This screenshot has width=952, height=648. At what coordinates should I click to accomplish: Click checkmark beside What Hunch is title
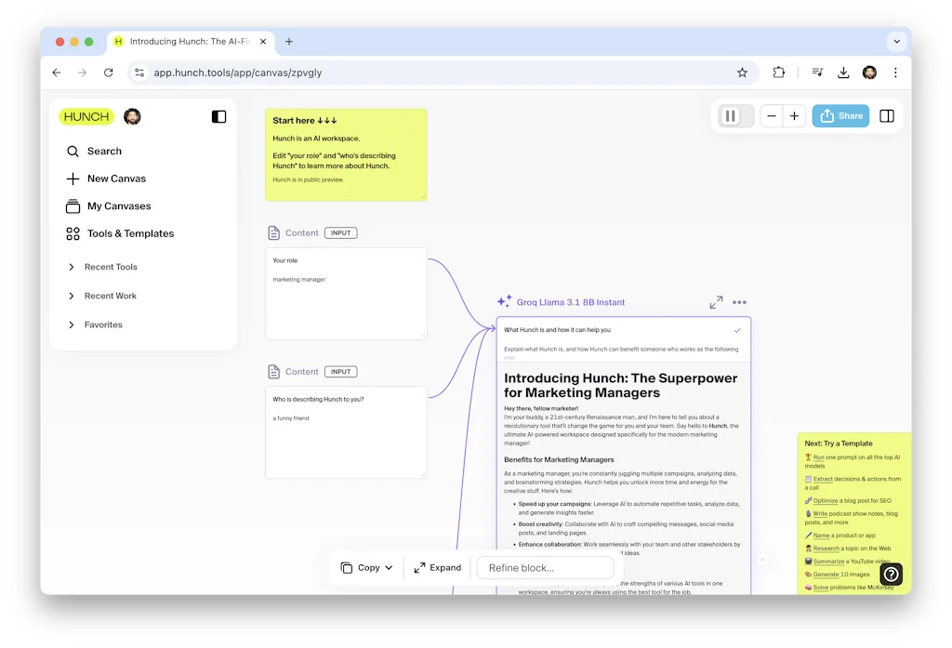tap(737, 330)
